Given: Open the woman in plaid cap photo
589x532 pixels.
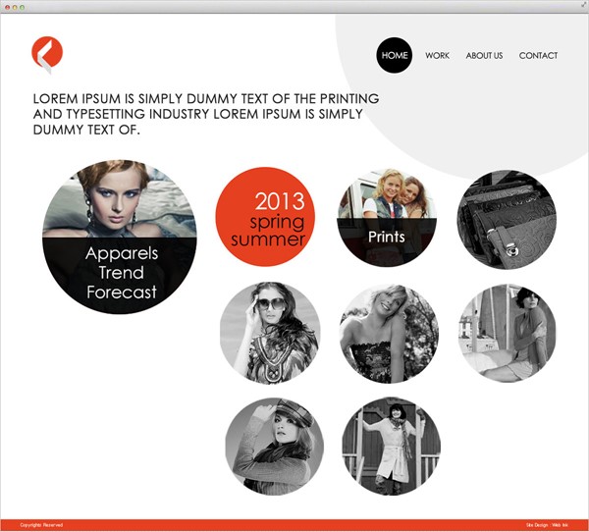Looking at the screenshot, I should pos(274,447).
